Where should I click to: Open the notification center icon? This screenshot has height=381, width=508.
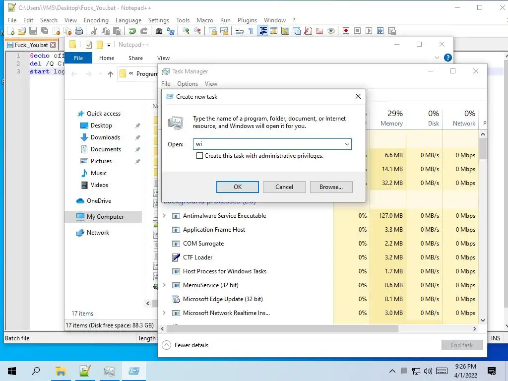[x=492, y=371]
